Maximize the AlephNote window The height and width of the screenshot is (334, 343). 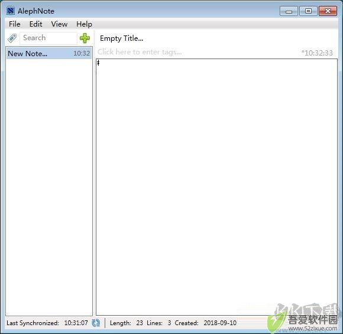[x=308, y=11]
